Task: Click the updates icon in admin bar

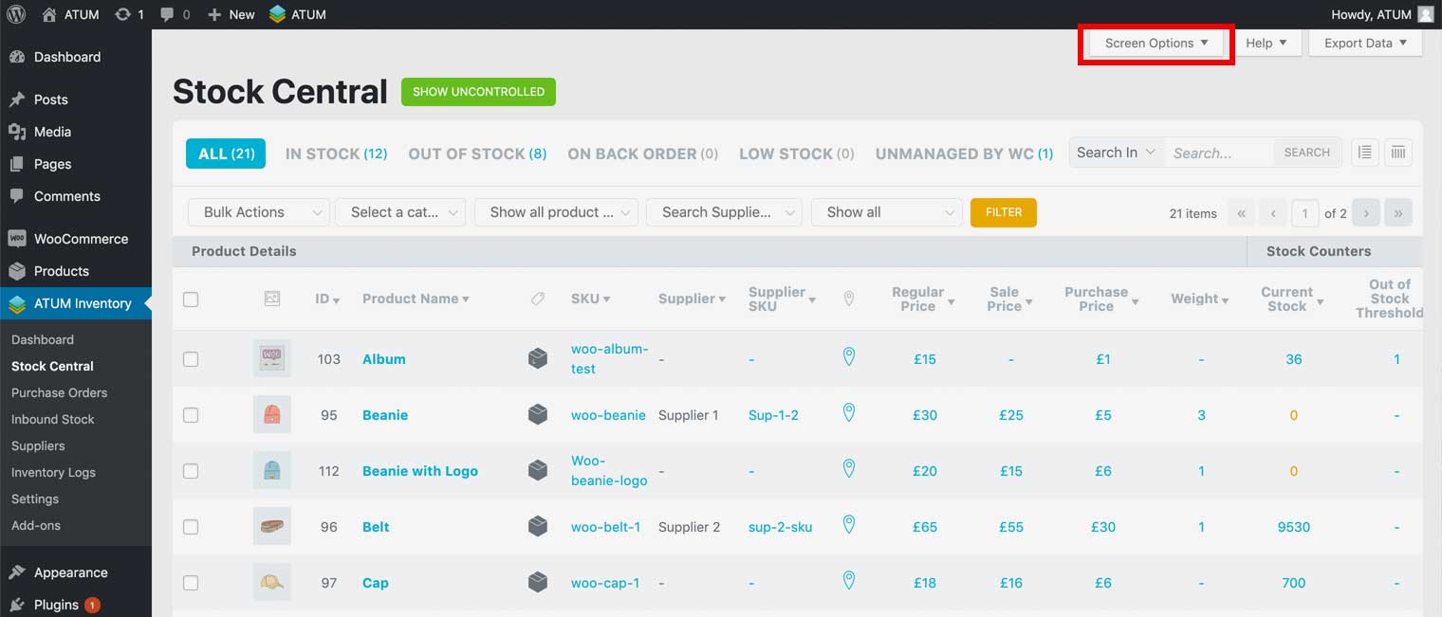Action: pos(122,14)
